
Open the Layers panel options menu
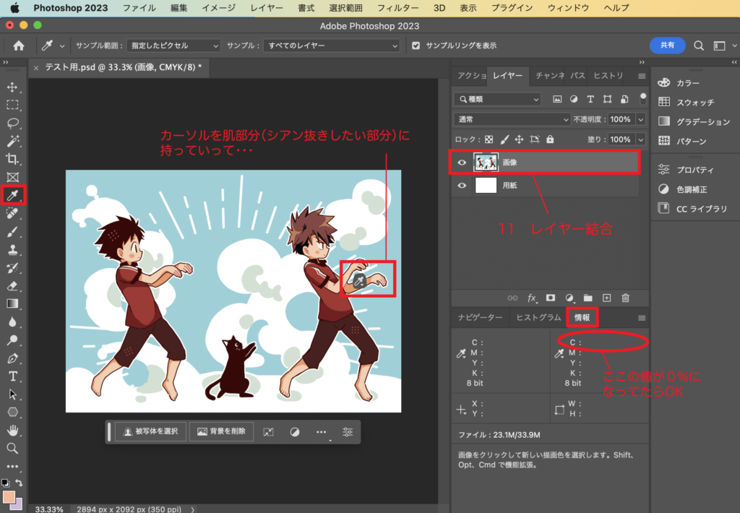tap(642, 76)
